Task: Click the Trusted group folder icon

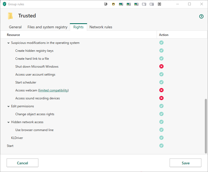Action: [10, 16]
